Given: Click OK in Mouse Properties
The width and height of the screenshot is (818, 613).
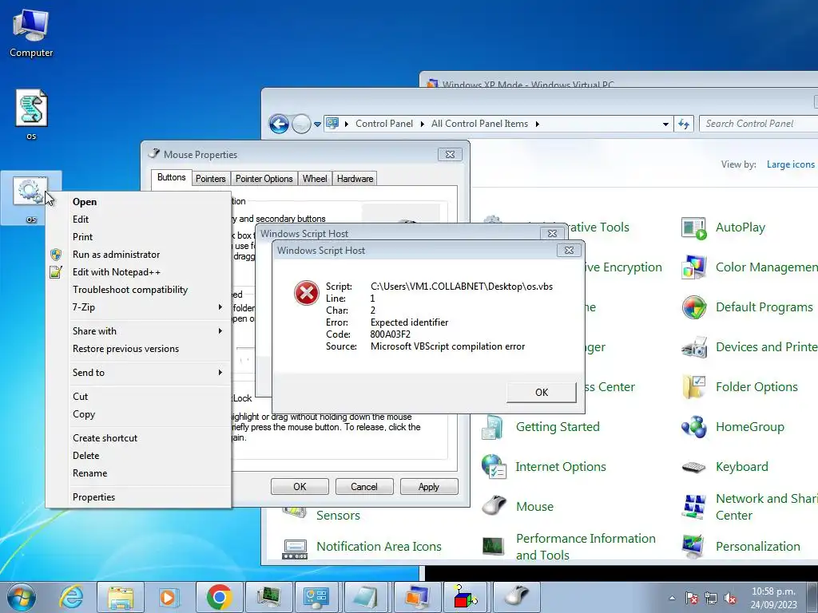Looking at the screenshot, I should coord(300,486).
